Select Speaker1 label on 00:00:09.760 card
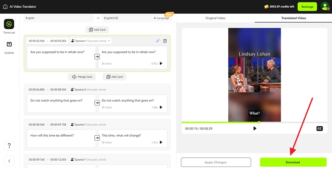Viewport: 332px width, 170px height. [88, 160]
